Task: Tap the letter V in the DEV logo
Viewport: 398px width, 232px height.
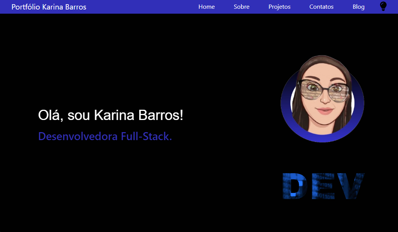Action: pyautogui.click(x=352, y=186)
